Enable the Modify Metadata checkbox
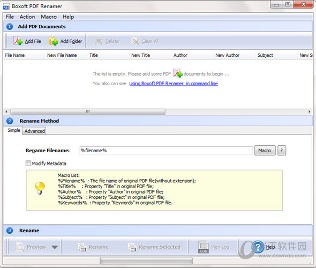316x268 pixels. click(28, 163)
